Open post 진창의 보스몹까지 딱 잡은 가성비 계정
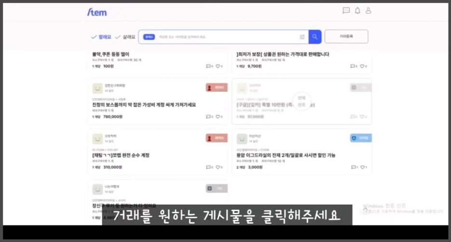The width and height of the screenshot is (451, 242). point(144,105)
